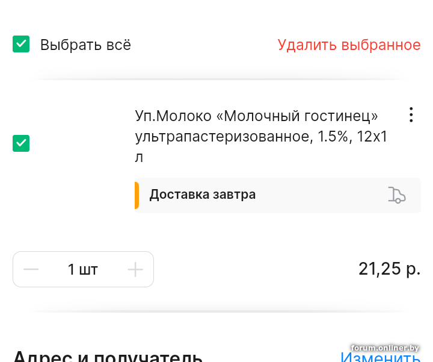Click the quantity stepper box outline
Image resolution: width=433 pixels, height=362 pixels.
point(83,269)
